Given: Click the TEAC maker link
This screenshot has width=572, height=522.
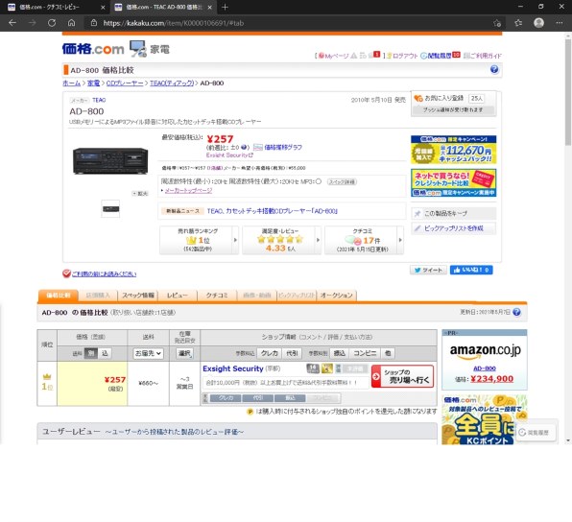Looking at the screenshot, I should [x=99, y=100].
